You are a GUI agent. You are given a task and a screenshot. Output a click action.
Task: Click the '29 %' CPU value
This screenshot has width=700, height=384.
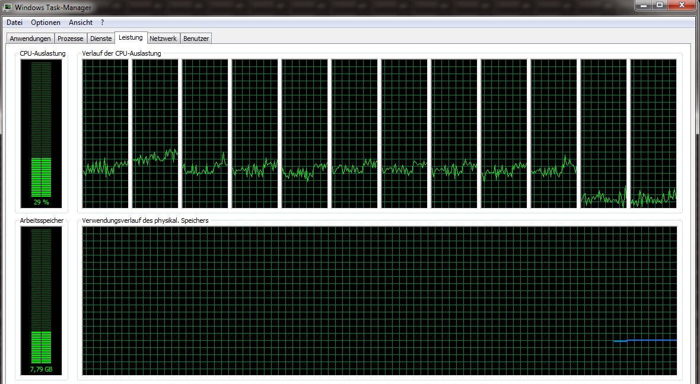click(41, 202)
